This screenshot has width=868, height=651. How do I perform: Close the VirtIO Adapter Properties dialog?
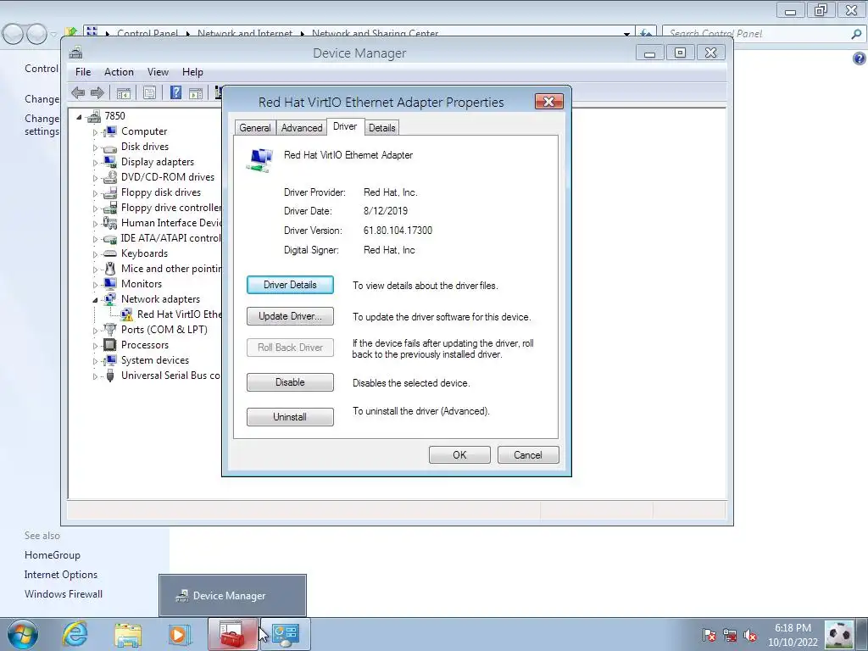point(549,102)
